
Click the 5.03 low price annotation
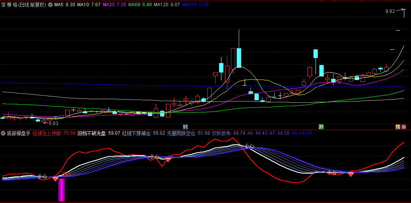[x=52, y=123]
